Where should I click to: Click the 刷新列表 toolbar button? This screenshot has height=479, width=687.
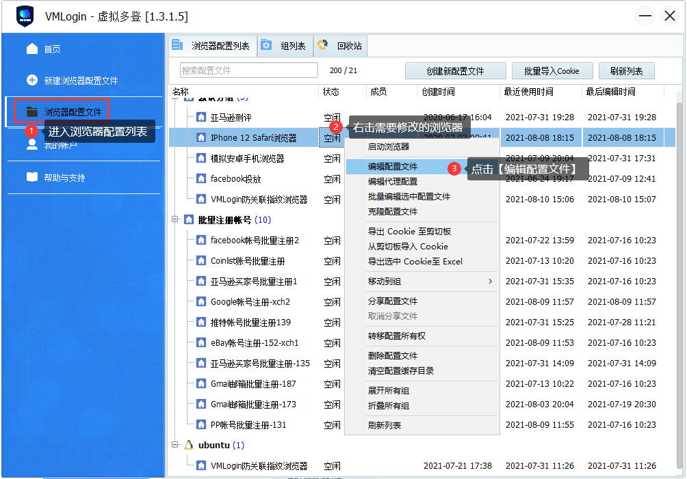(x=627, y=71)
